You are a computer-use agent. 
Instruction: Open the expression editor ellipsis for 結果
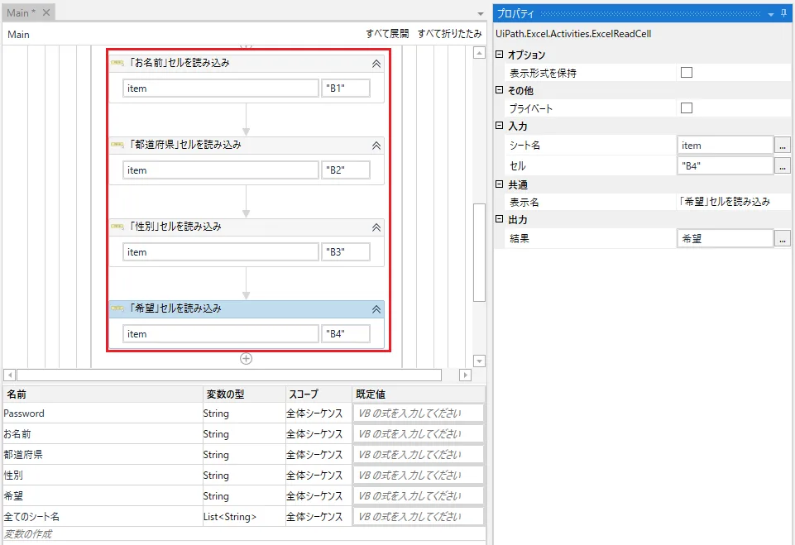[x=784, y=238]
